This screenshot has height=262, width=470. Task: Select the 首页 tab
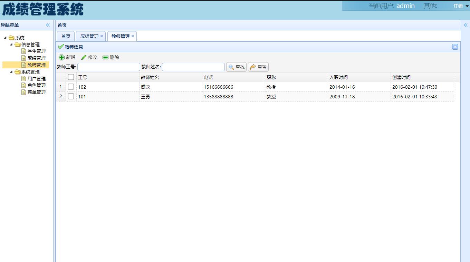(66, 36)
